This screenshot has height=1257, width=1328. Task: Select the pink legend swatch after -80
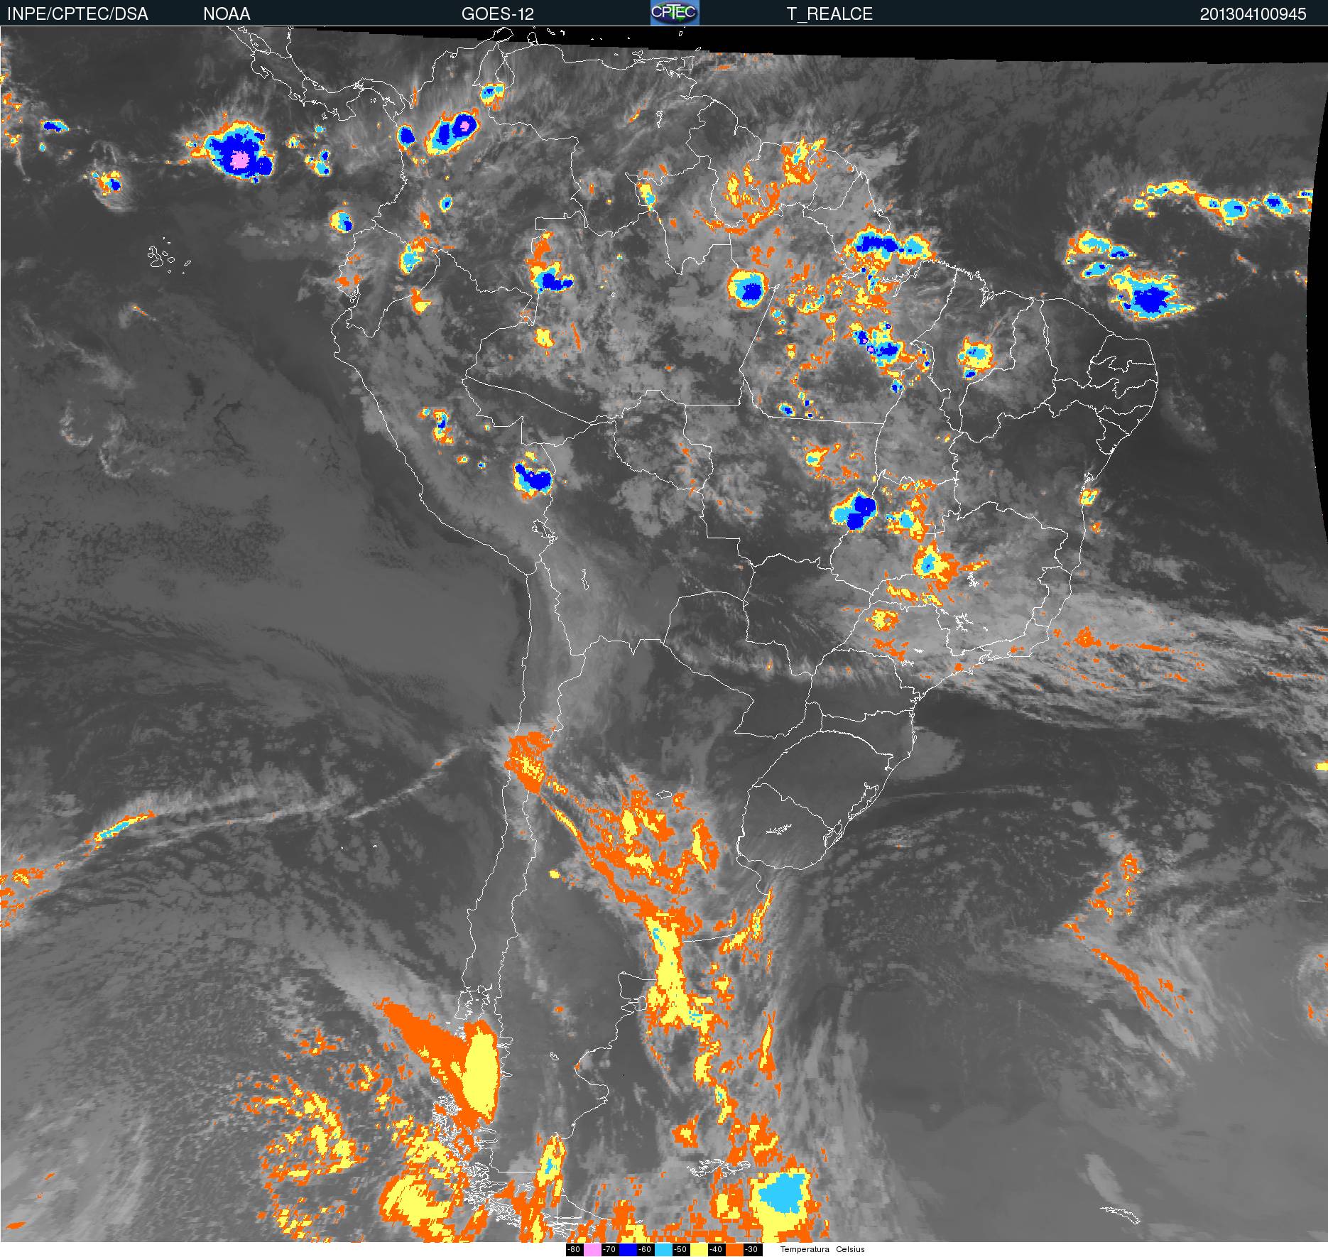click(x=592, y=1250)
